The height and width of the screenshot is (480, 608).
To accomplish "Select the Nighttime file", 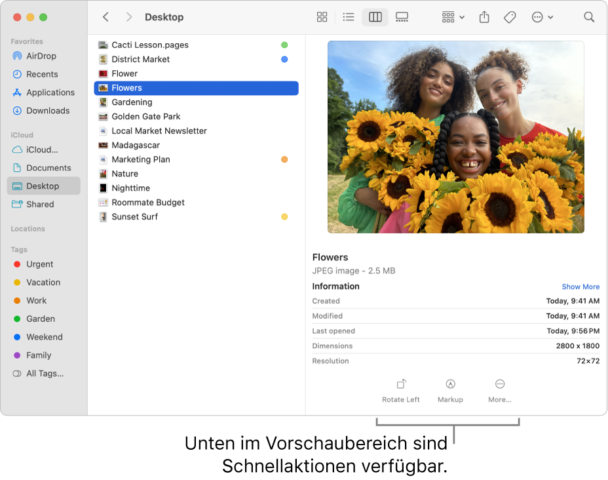I will pyautogui.click(x=196, y=188).
